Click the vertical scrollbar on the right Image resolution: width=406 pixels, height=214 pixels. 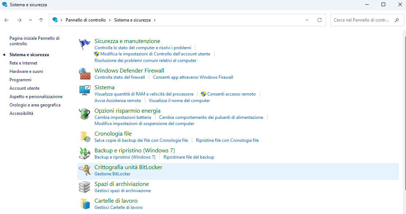pyautogui.click(x=405, y=113)
